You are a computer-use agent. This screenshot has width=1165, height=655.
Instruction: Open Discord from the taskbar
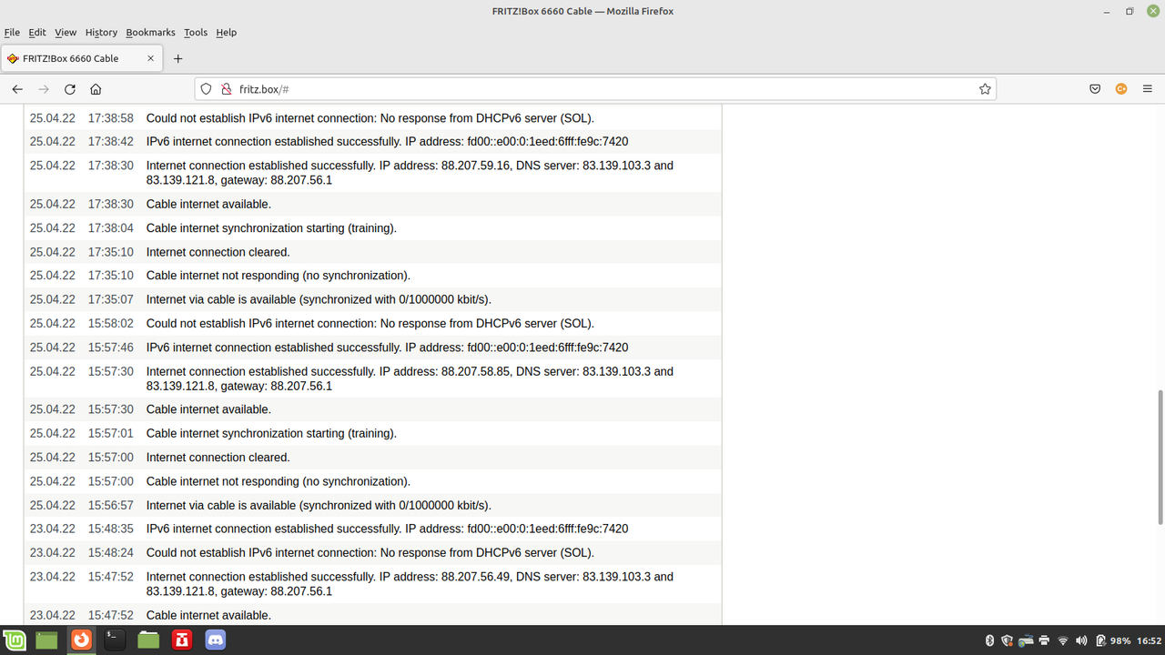216,640
